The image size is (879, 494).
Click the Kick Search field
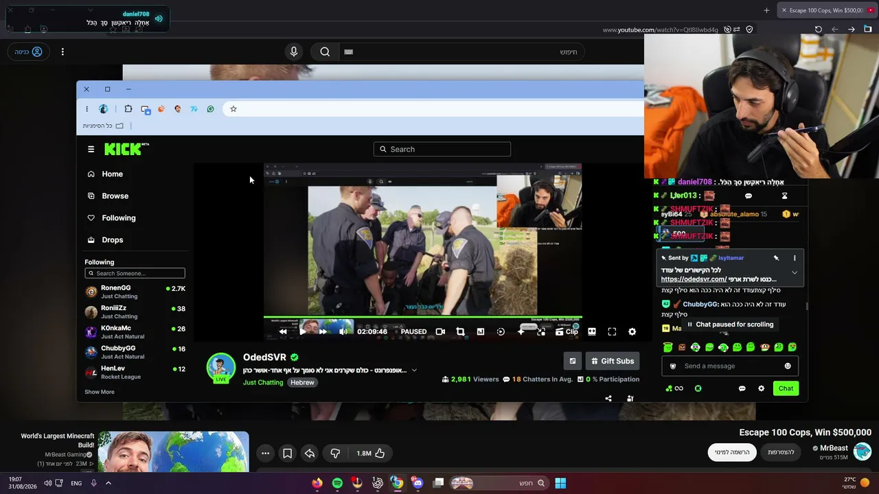pos(442,149)
